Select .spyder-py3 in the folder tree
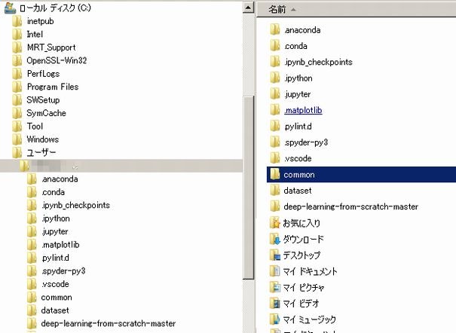 point(63,270)
